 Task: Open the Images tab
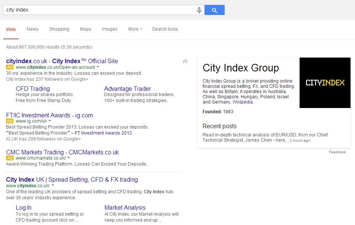click(x=110, y=29)
